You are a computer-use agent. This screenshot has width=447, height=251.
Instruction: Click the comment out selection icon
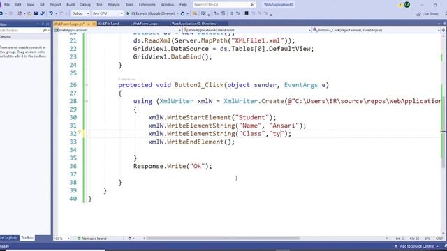(x=232, y=13)
